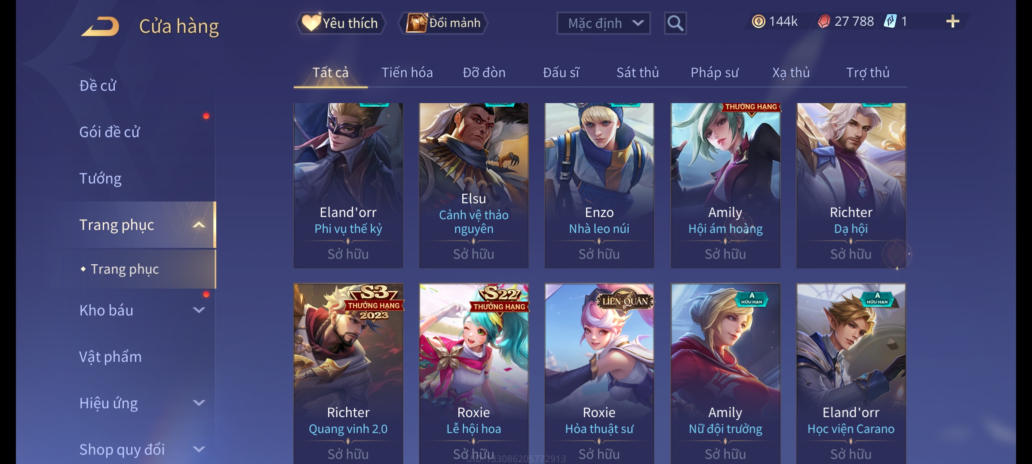The width and height of the screenshot is (1032, 464).
Task: Expand the Kho báu sidebar section
Action: click(x=199, y=310)
